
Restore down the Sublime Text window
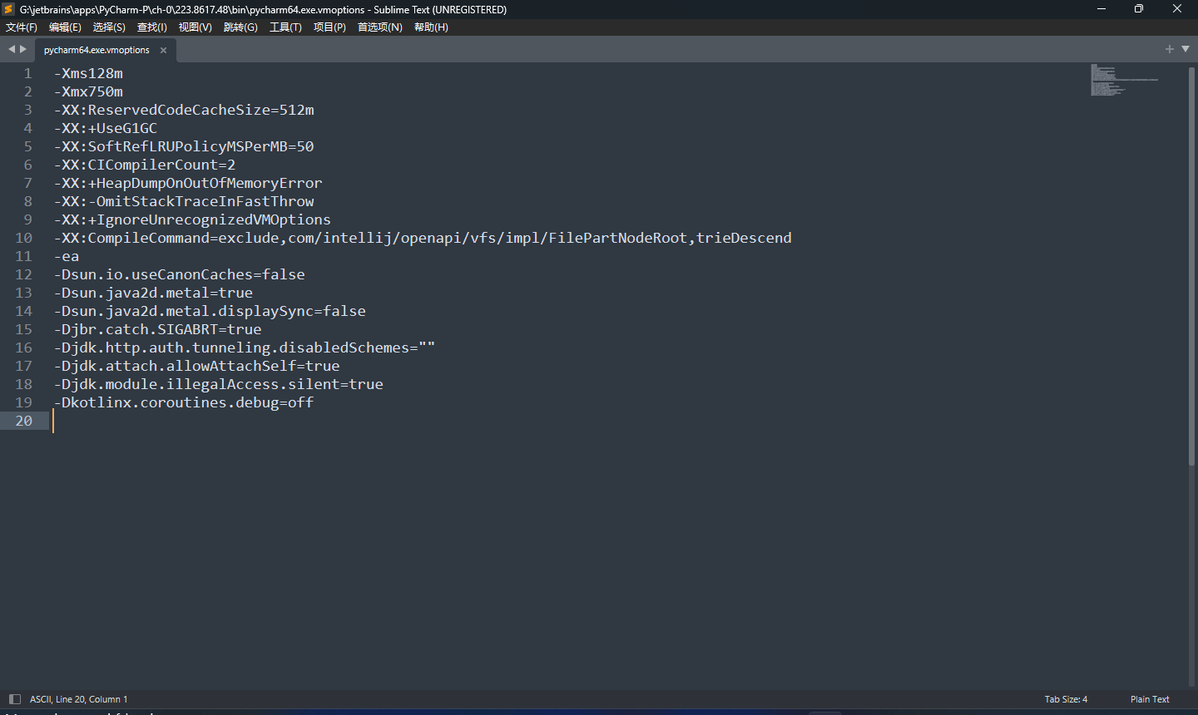(1139, 9)
